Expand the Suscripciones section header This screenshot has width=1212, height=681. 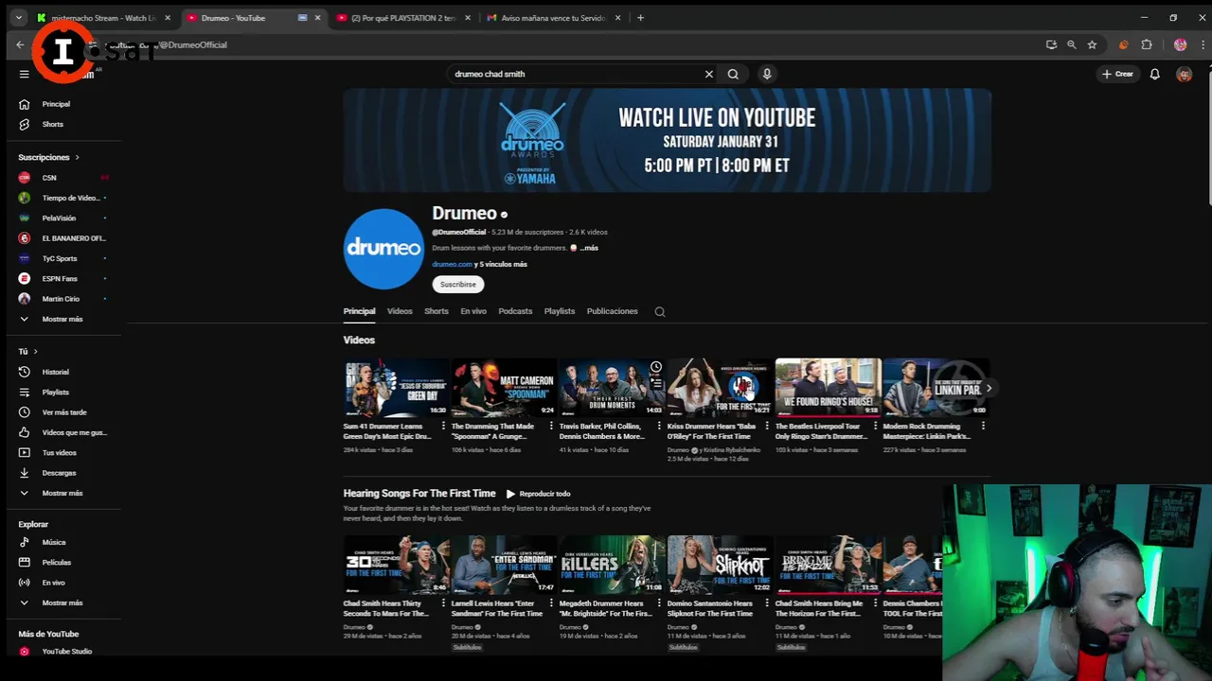[x=48, y=157]
